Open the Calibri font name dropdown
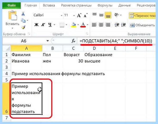 [61, 16]
